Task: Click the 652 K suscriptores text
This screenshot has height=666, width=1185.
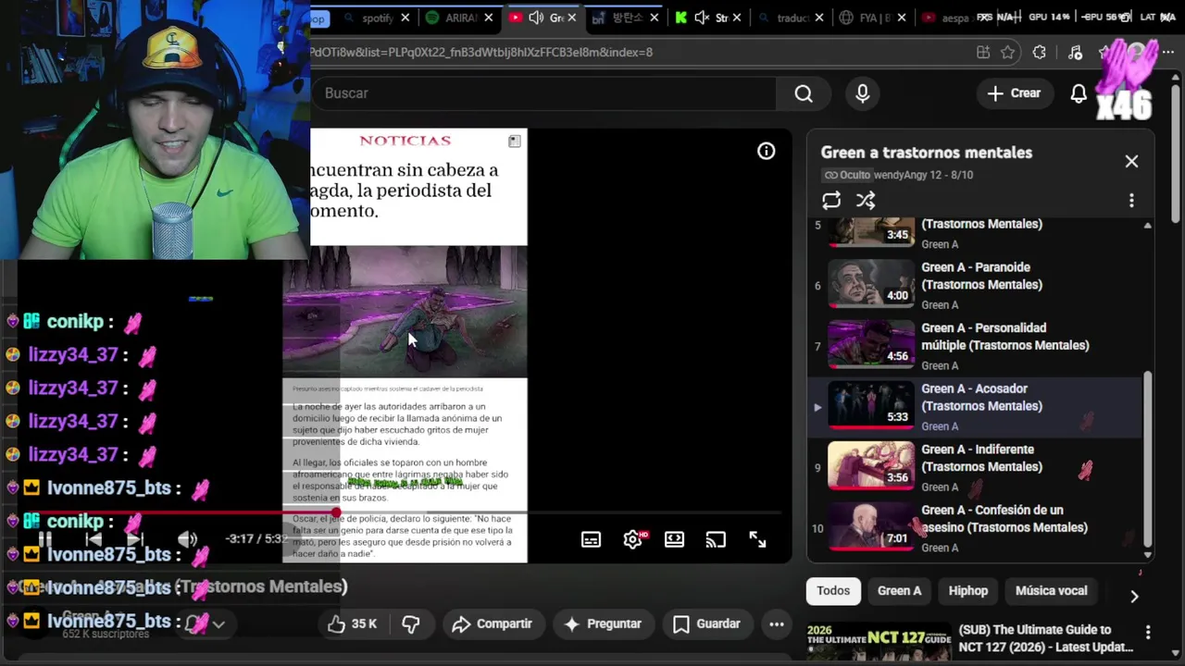Action: 106,634
